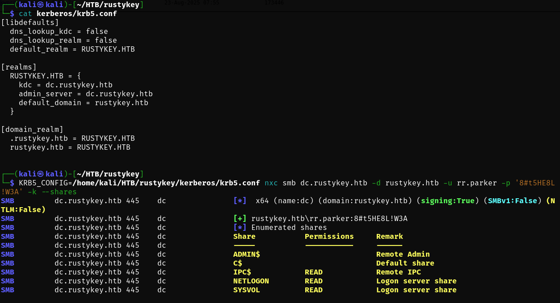The width and height of the screenshot is (560, 303).
Task: Click the signing:True value in SMB output
Action: point(447,201)
